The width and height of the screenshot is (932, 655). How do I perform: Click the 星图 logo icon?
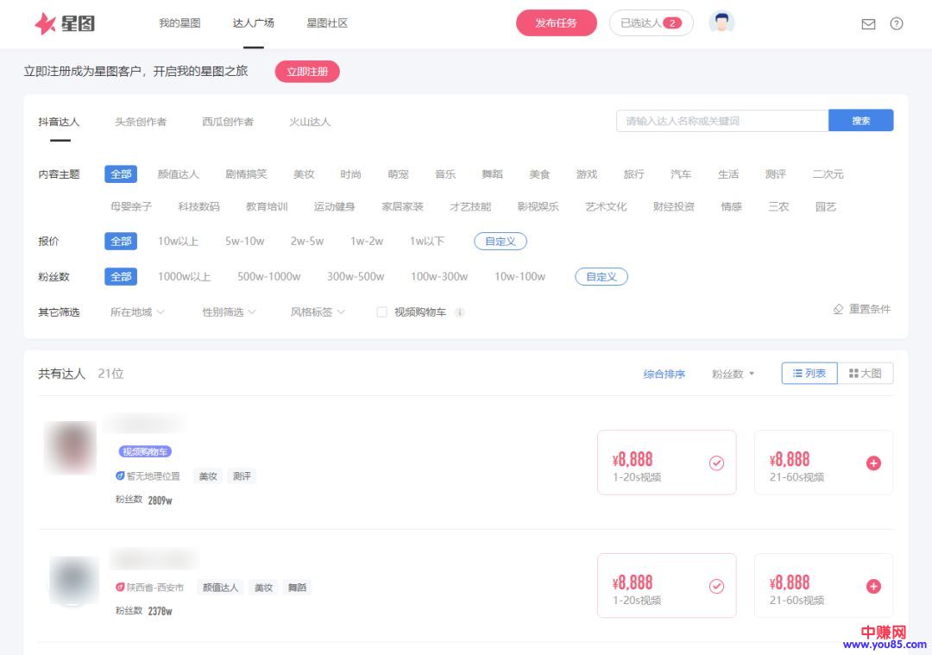point(45,23)
